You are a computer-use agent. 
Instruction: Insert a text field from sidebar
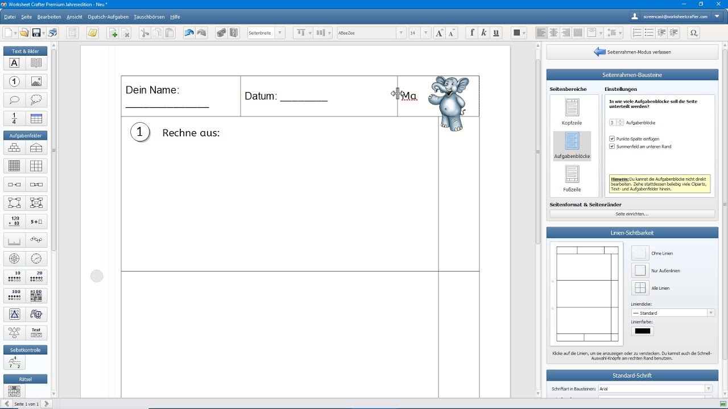click(x=15, y=63)
